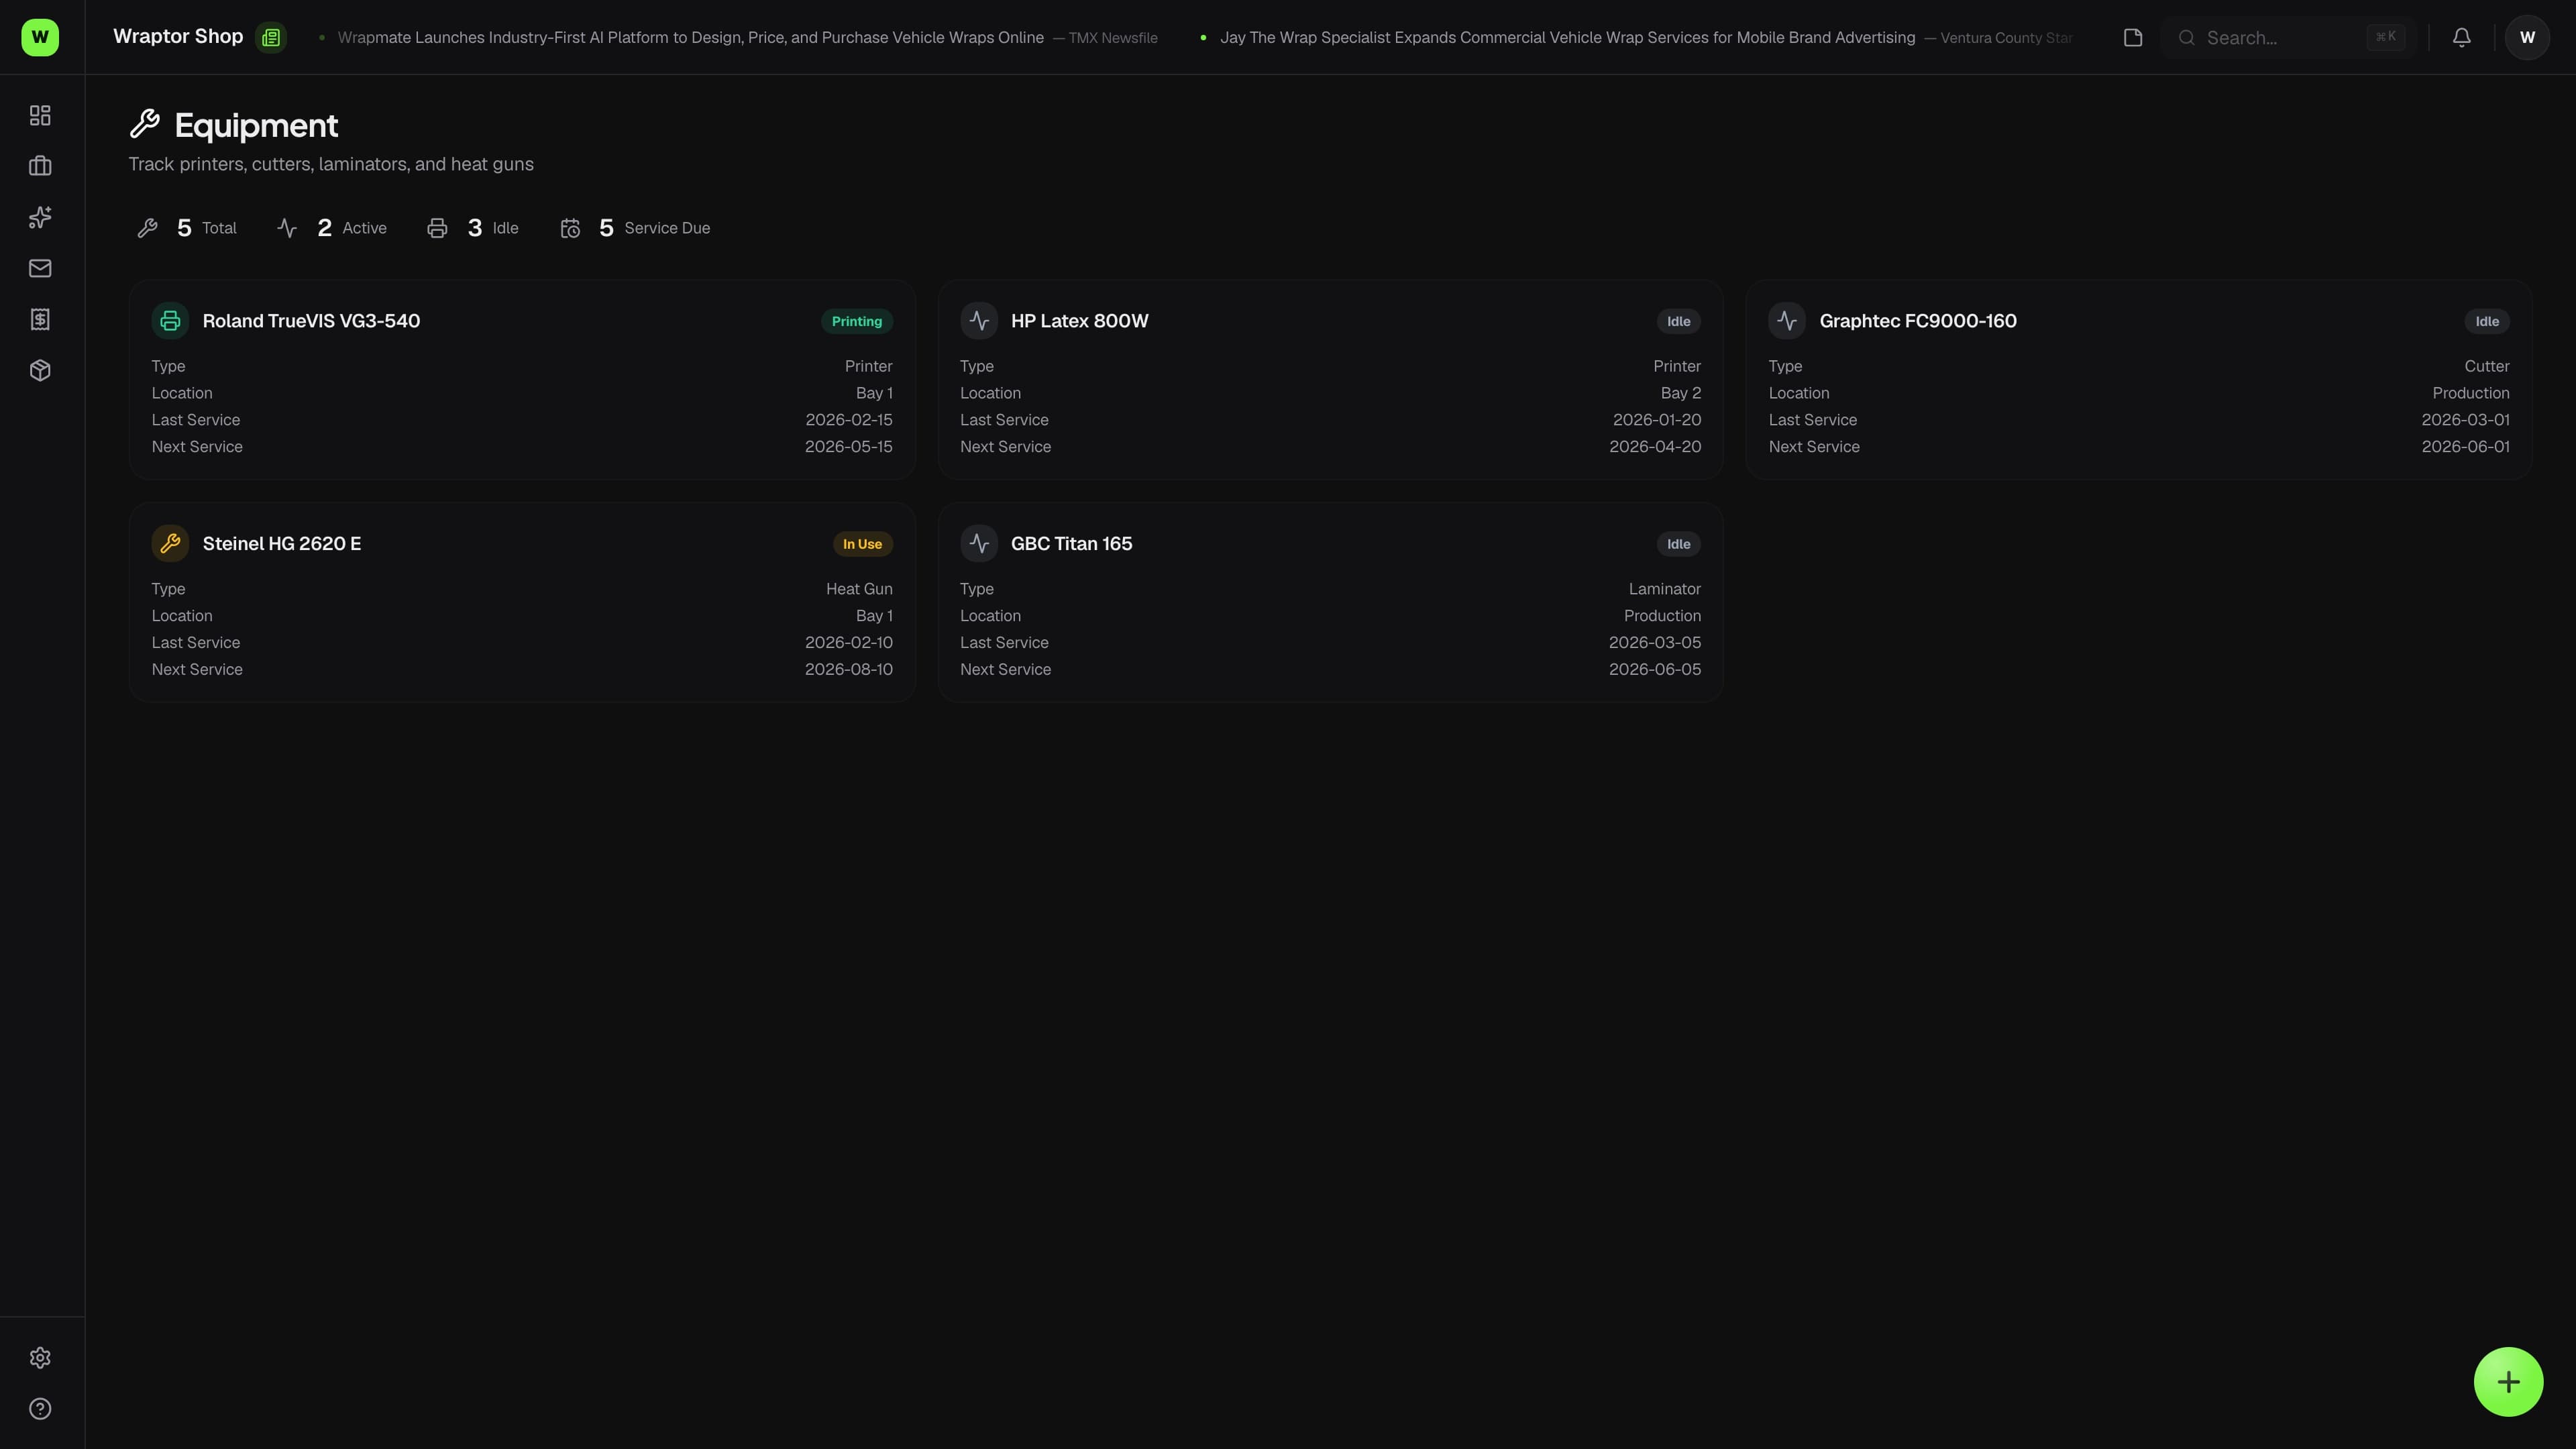Open the Jay The Wrap Specialist news headline
Screen dimensions: 2576x1449
[x=1567, y=37]
